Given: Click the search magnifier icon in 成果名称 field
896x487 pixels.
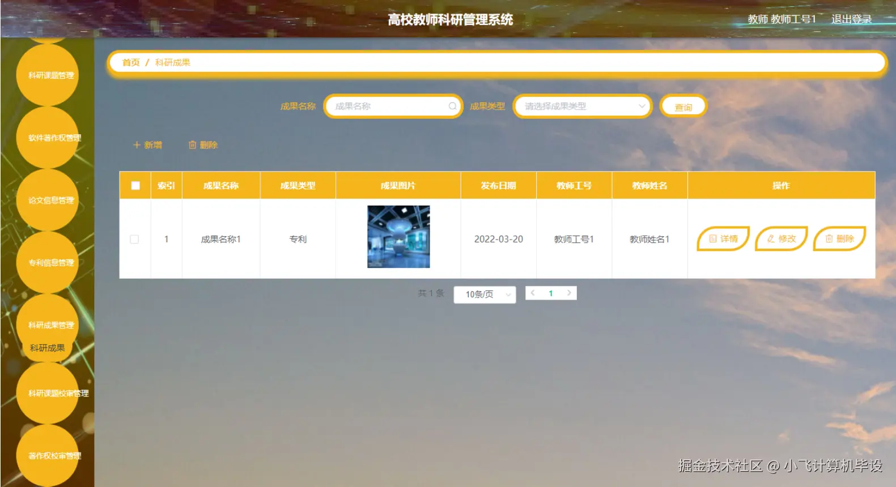Looking at the screenshot, I should tap(452, 106).
